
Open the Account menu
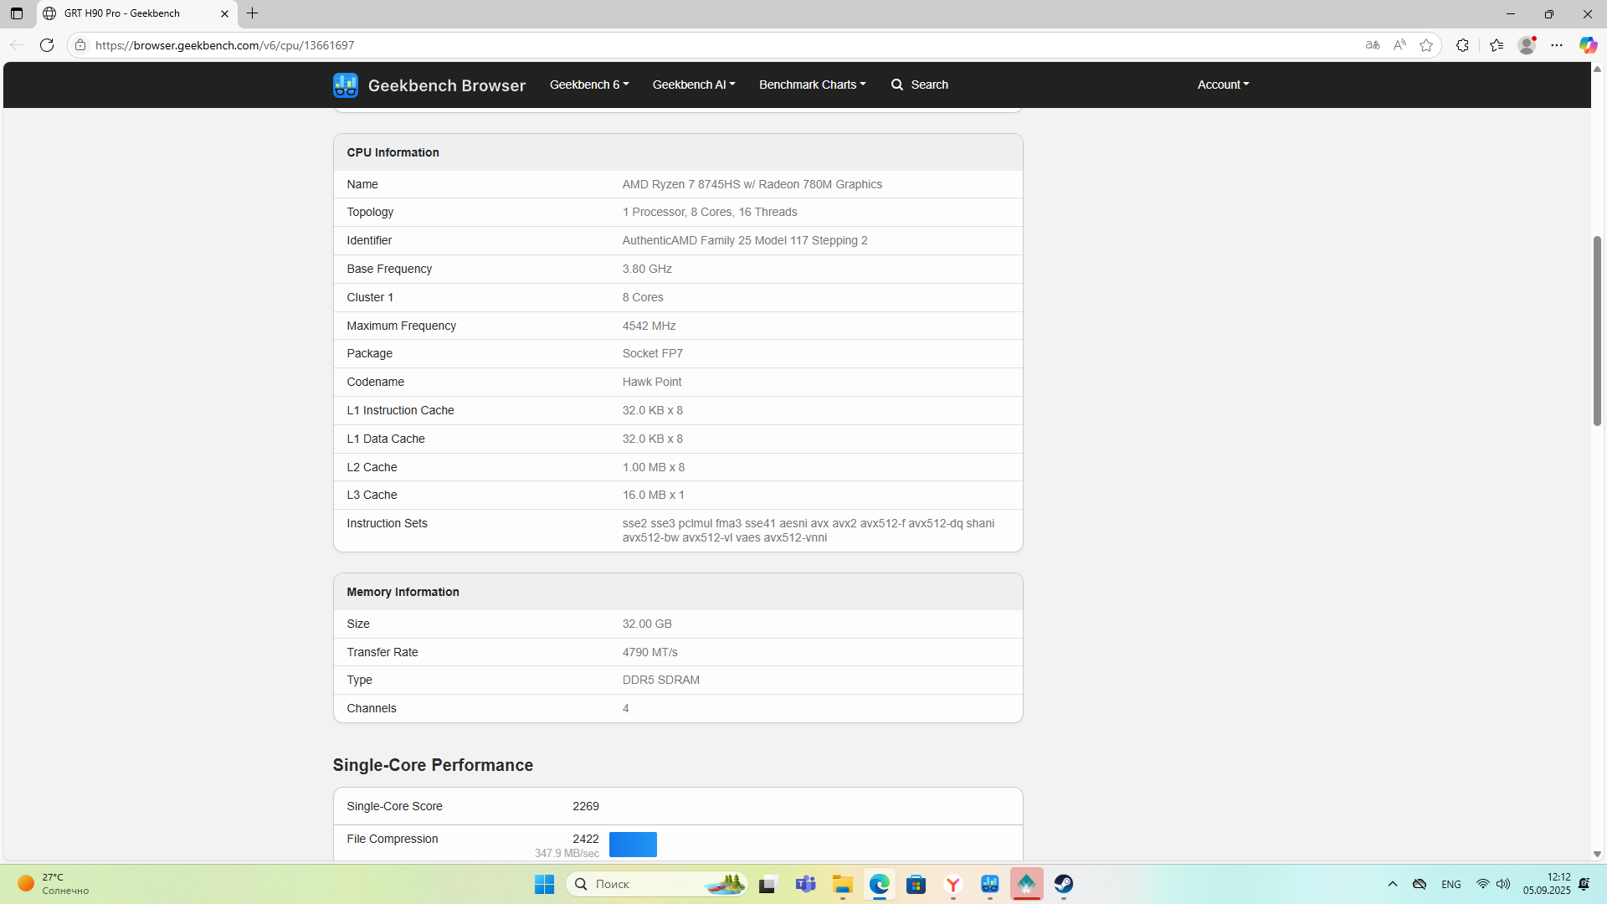[1223, 85]
